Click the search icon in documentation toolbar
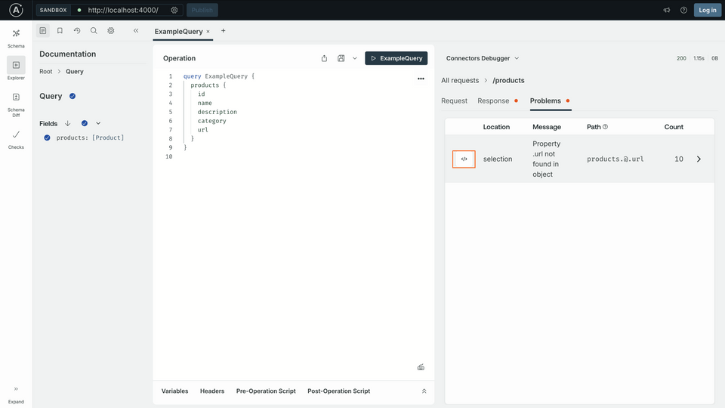 tap(94, 31)
